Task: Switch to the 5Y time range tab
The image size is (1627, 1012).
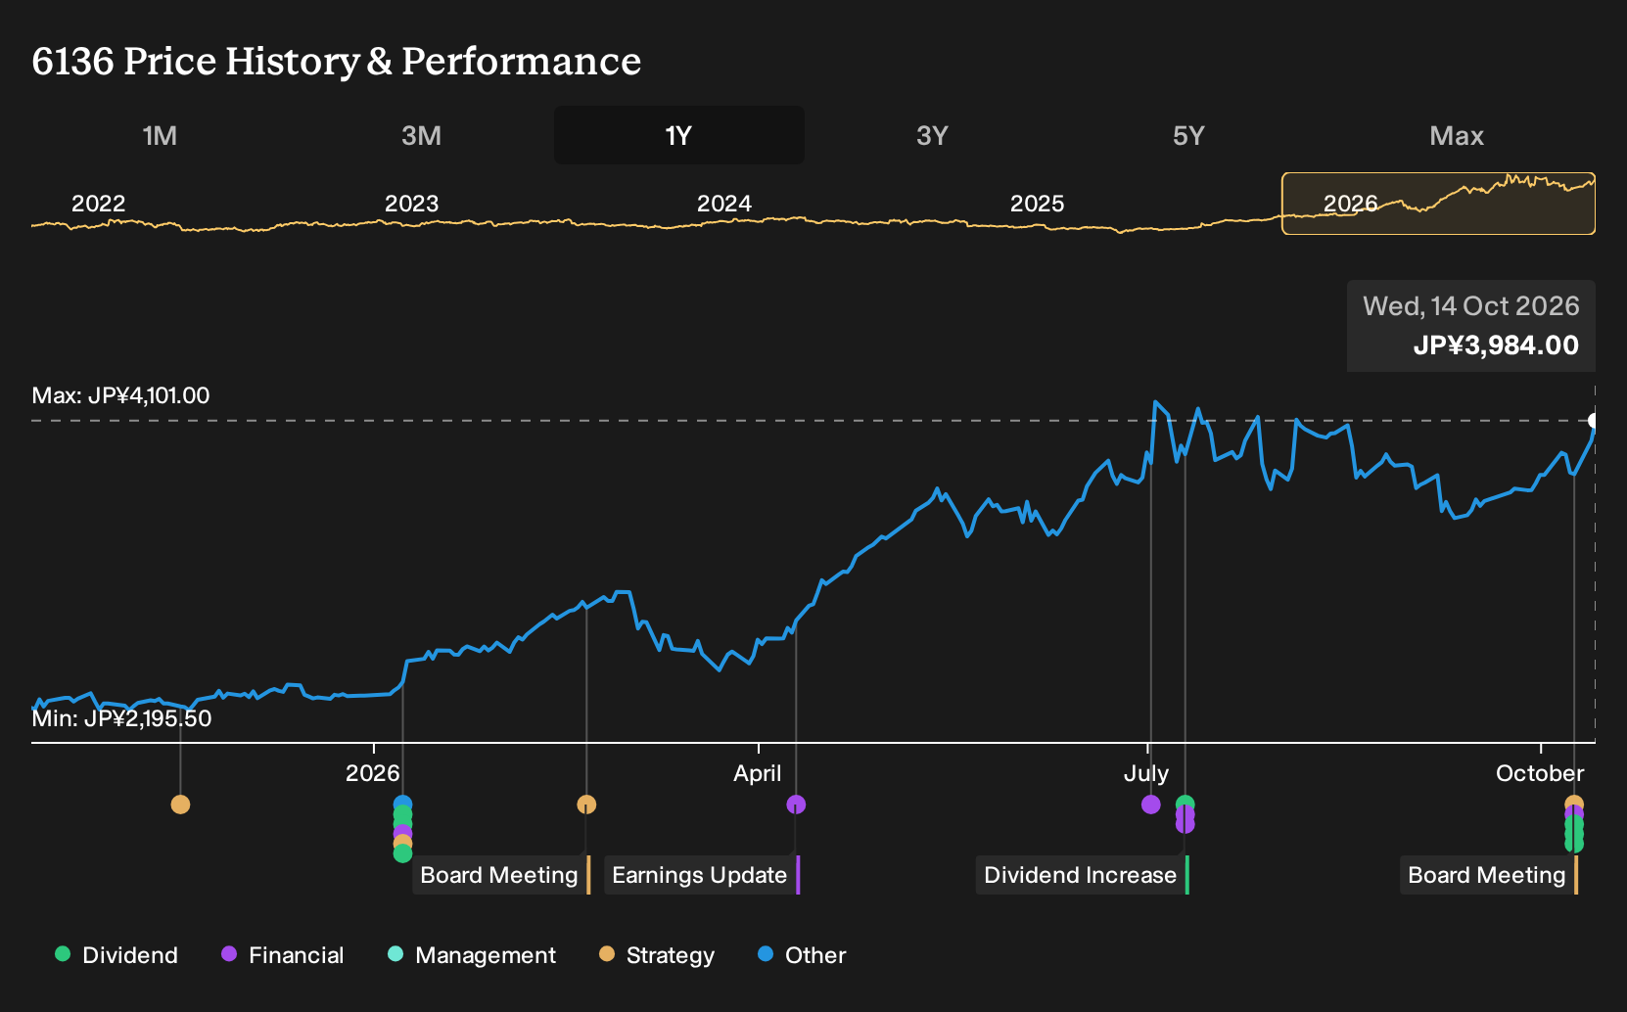Action: (1188, 135)
